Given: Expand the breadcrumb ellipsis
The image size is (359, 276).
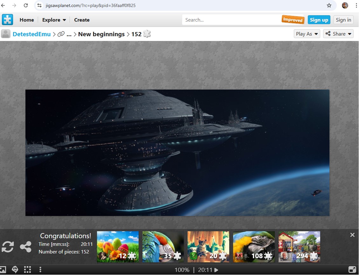Looking at the screenshot, I should [x=69, y=34].
